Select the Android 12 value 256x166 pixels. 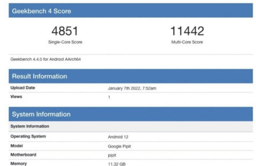click(x=118, y=137)
